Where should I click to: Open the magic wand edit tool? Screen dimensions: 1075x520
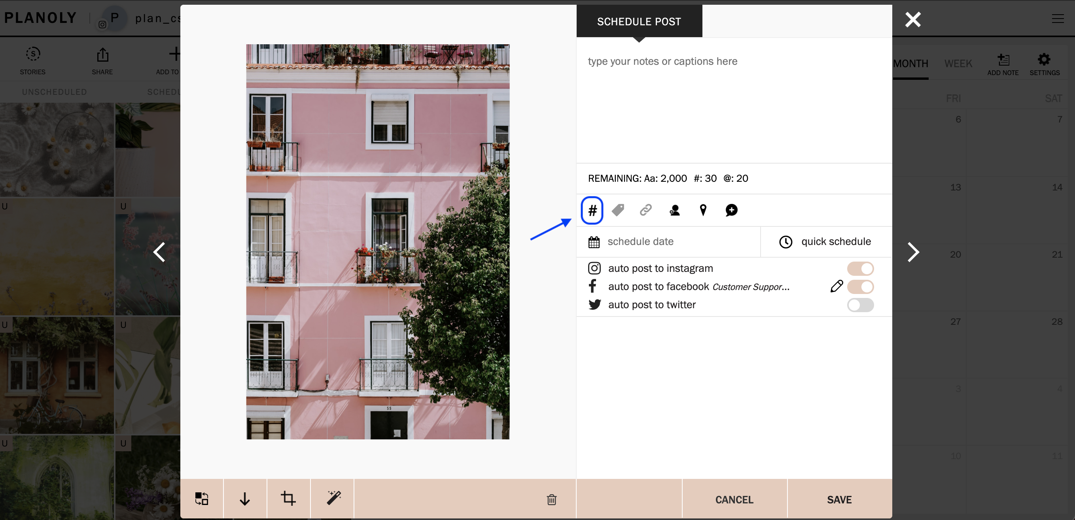(334, 498)
